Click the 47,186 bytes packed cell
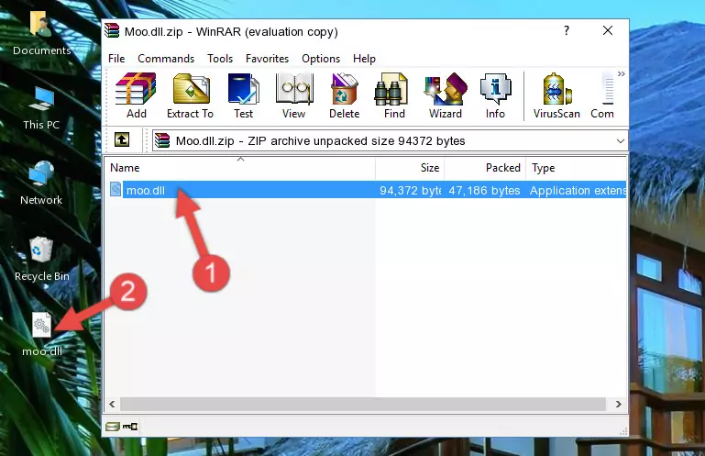The image size is (705, 456). tap(484, 191)
